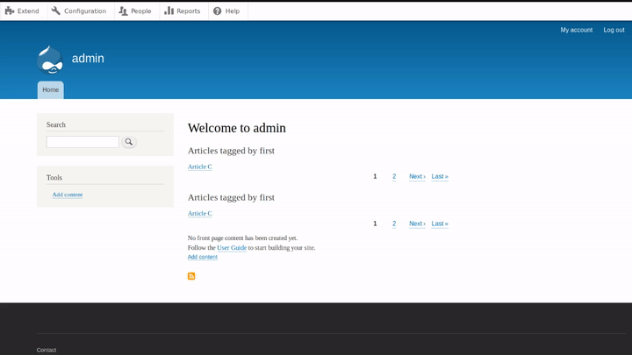This screenshot has width=632, height=355.
Task: Open the Contact footer link
Action: point(47,350)
